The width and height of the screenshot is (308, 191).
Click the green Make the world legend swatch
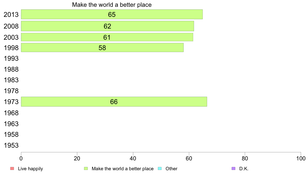coord(86,169)
